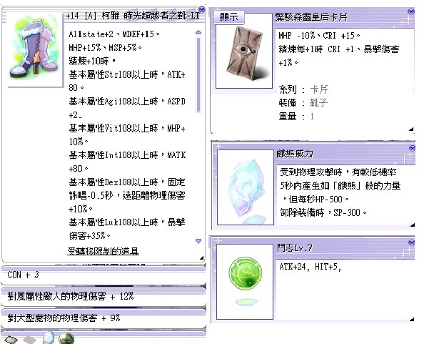Image resolution: width=424 pixels, height=344 pixels.
Task: Click the 'Dex108以上時，固定' line
Action: click(127, 182)
